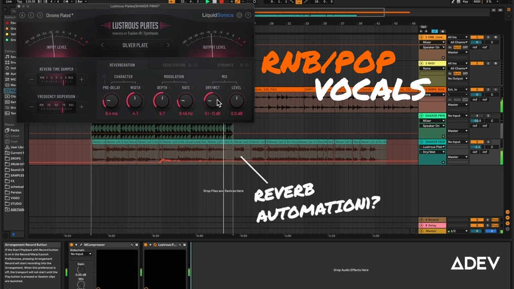This screenshot has height=289, width=514.
Task: Click the Pre-Delay knob
Action: click(111, 101)
